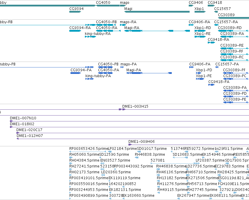249x200 pixels.
Task: Select the CG9418 gene label
Action: pos(215,3)
